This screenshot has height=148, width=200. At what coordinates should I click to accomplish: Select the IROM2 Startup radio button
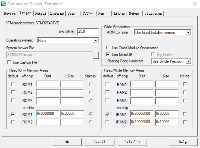(x=91, y=122)
